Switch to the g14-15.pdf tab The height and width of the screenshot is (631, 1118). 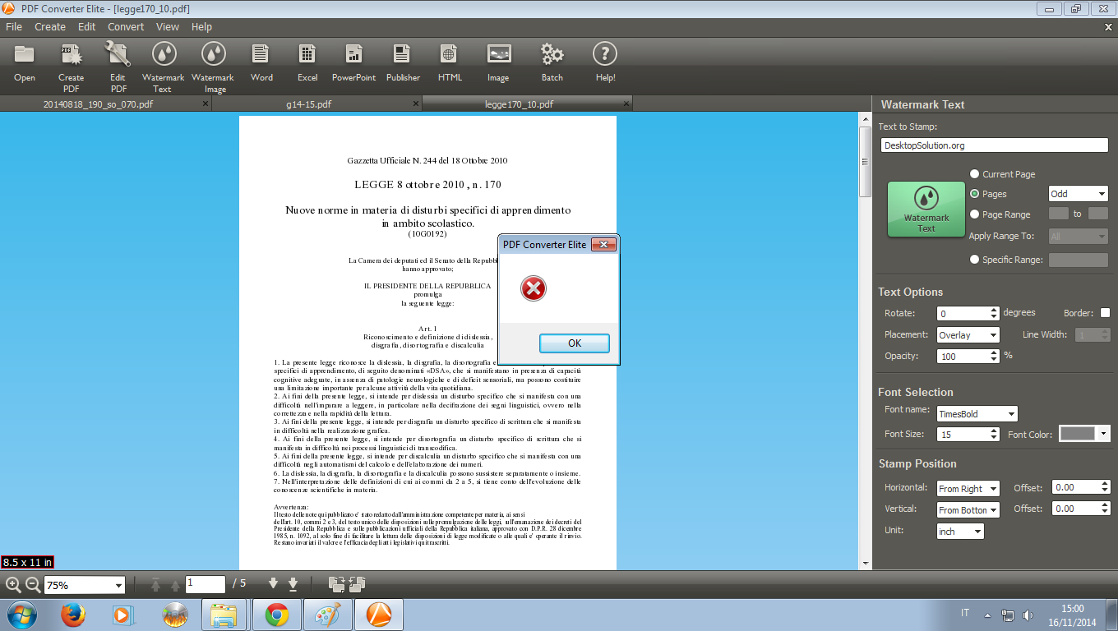309,104
